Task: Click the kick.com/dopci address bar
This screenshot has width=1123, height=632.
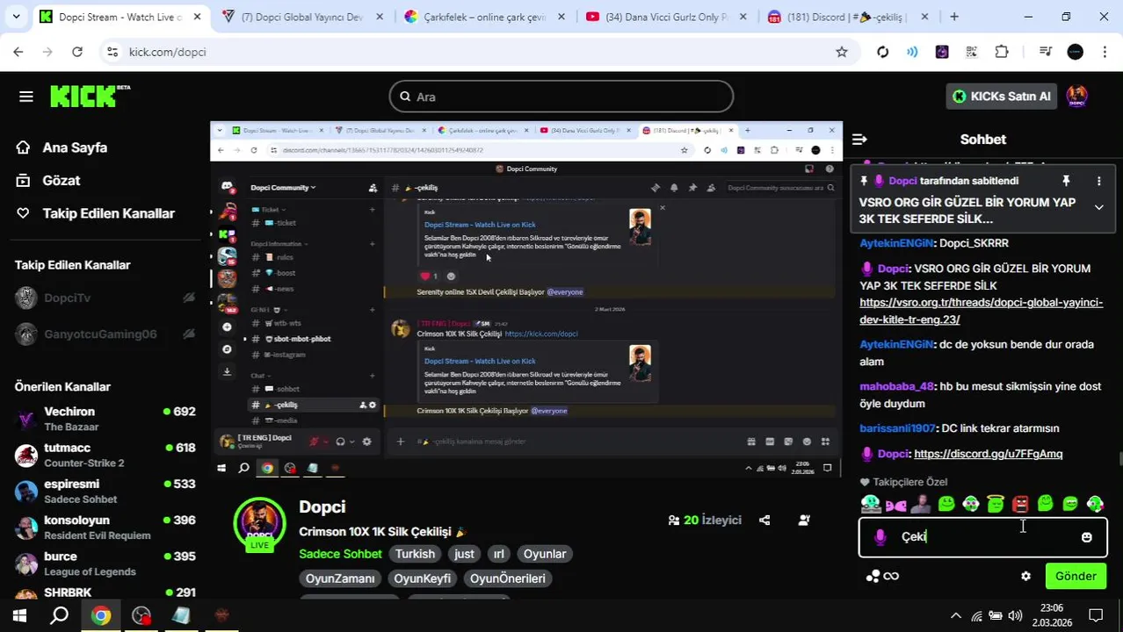Action: [479, 52]
